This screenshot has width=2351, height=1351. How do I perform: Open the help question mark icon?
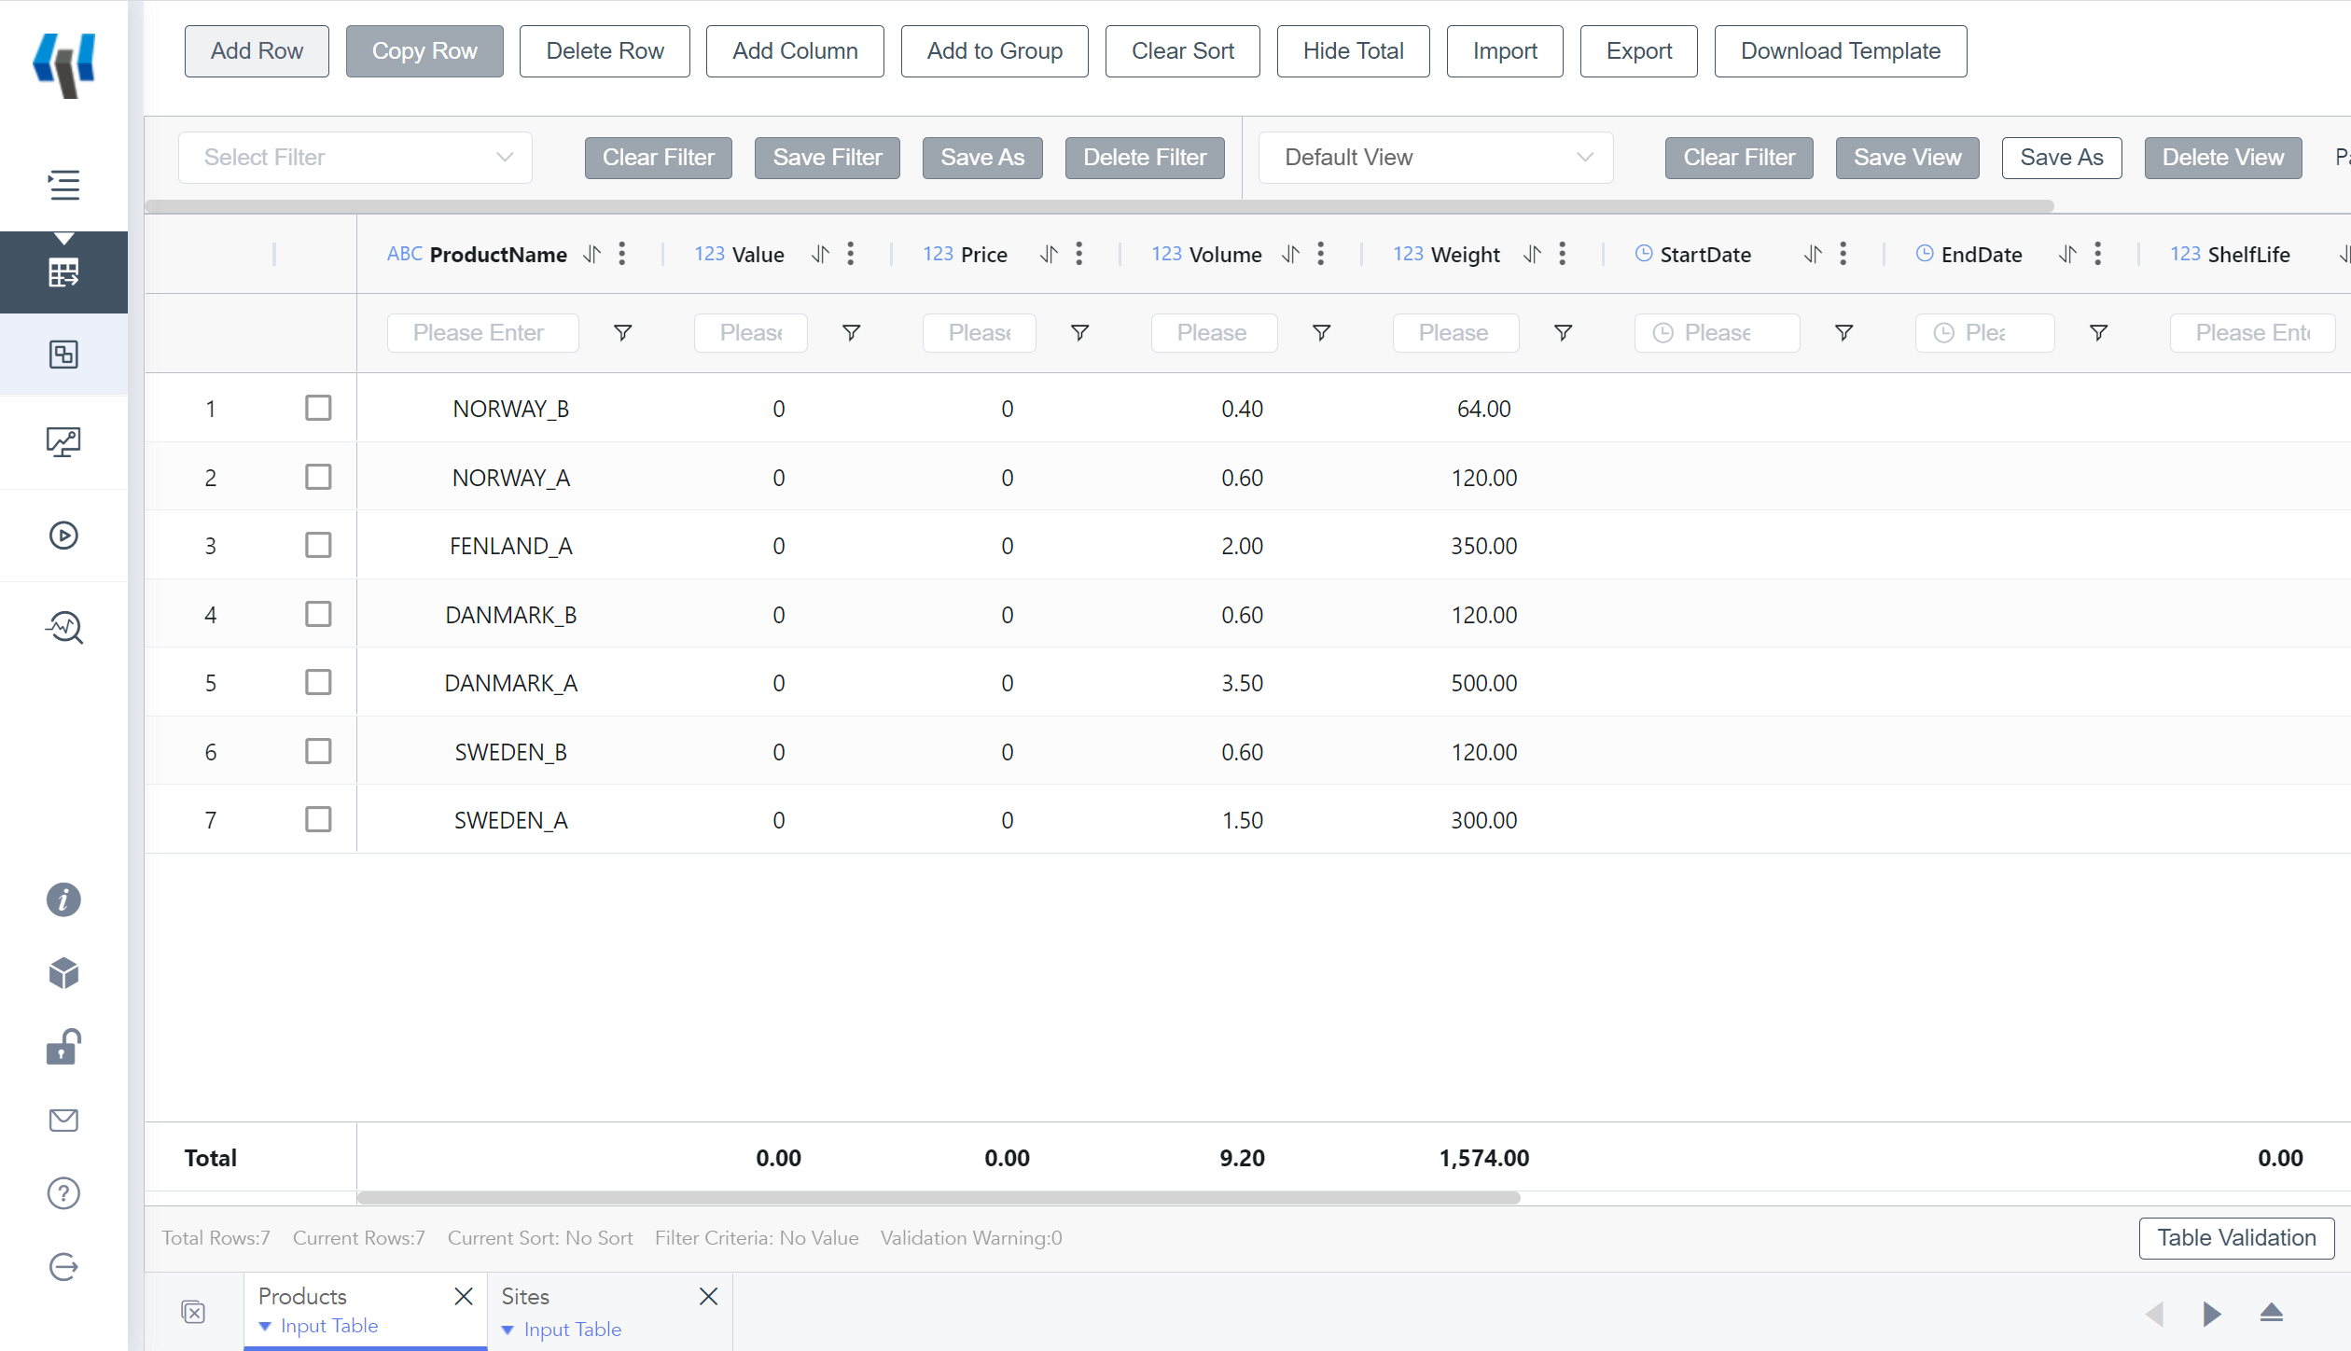point(63,1193)
